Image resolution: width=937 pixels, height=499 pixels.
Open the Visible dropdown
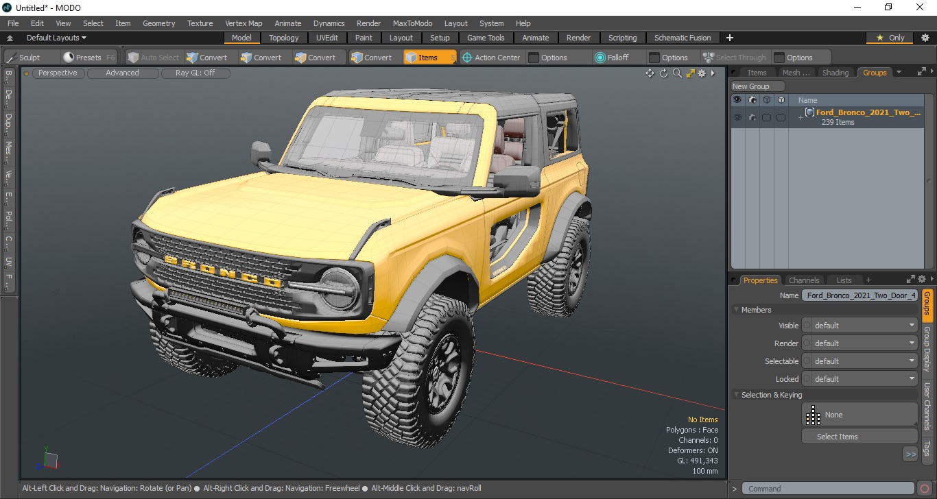pos(859,326)
